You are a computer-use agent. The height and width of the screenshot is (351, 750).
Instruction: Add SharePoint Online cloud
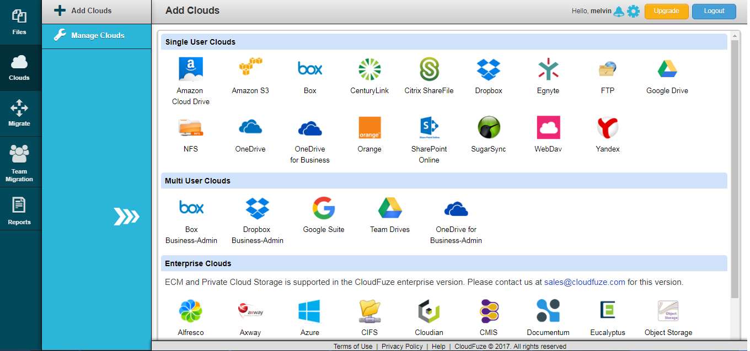(x=429, y=128)
